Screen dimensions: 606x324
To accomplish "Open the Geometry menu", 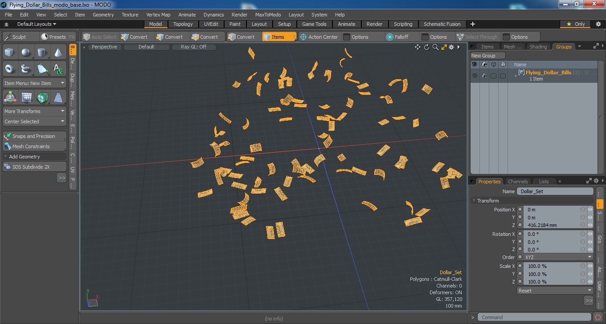I will (x=103, y=15).
